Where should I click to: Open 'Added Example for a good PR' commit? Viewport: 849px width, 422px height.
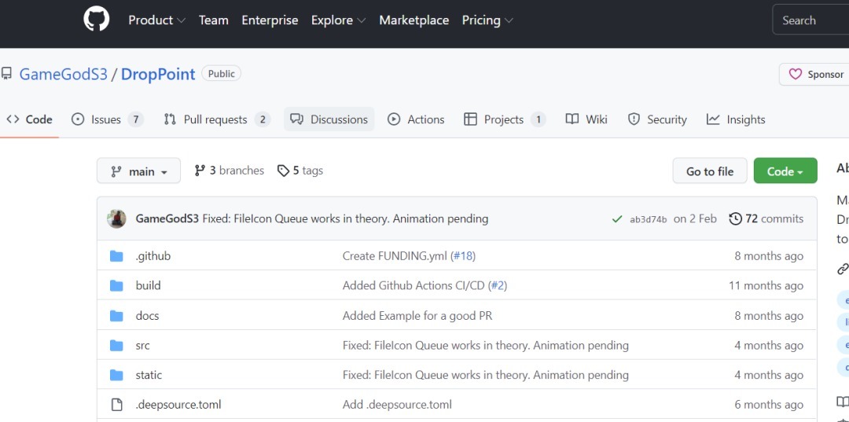tap(417, 315)
